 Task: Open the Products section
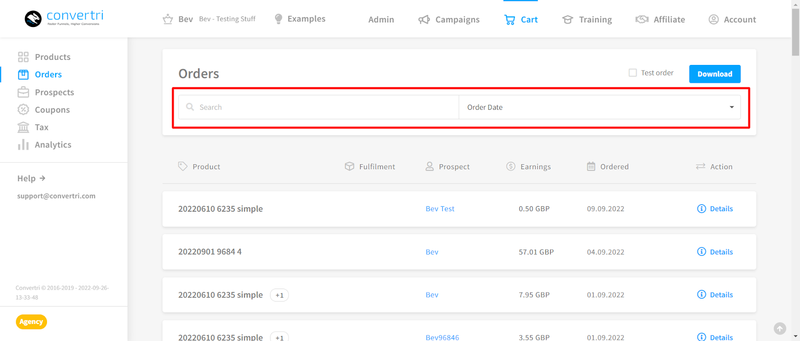52,57
